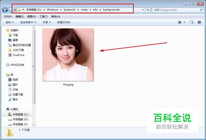Open the 包含到库中 dropdown

(x=28, y=22)
